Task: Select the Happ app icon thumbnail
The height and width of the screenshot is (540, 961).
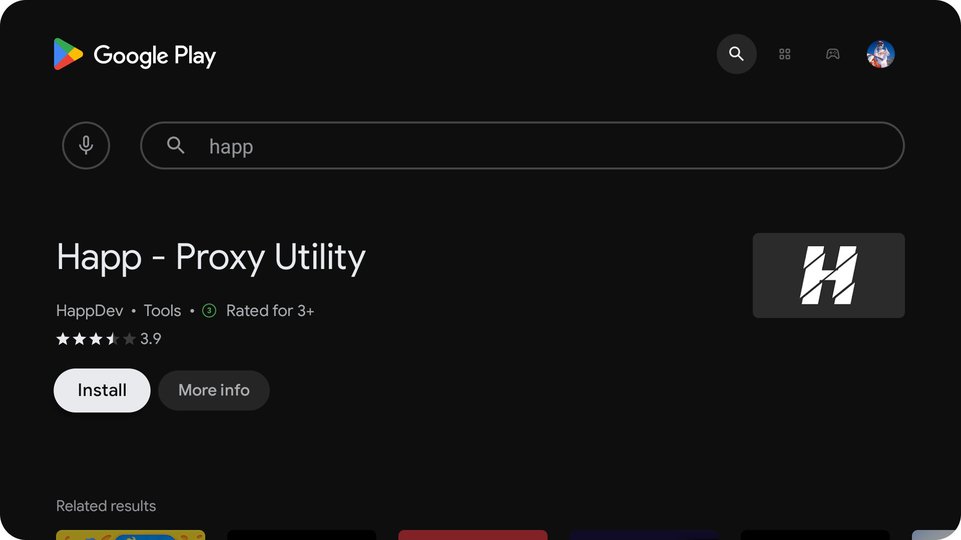Action: (828, 275)
